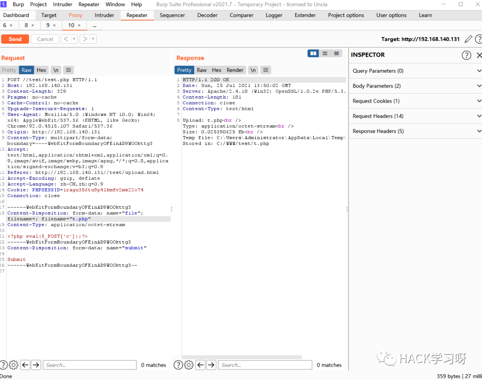
Task: Expand Query Parameters section
Action: (x=416, y=71)
